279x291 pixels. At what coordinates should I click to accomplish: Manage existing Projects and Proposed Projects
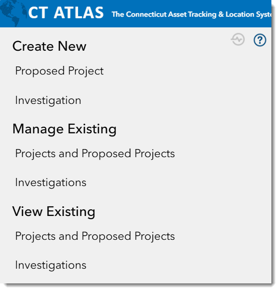pos(95,154)
